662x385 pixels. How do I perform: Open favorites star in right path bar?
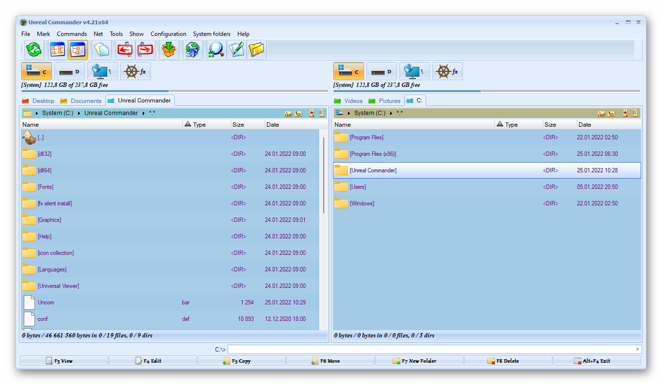(x=626, y=113)
